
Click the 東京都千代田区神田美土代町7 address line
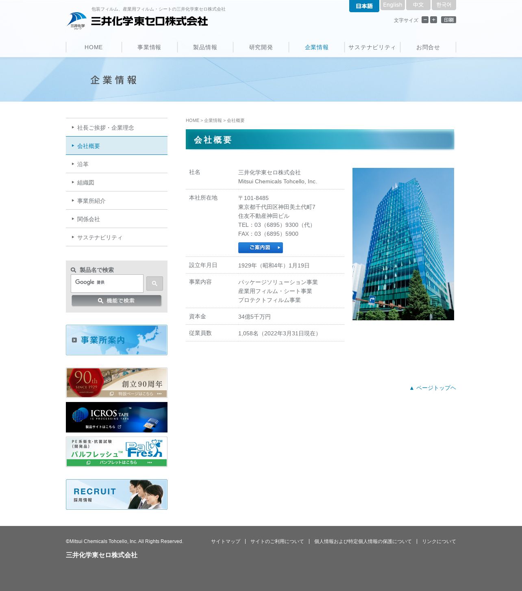tap(277, 207)
